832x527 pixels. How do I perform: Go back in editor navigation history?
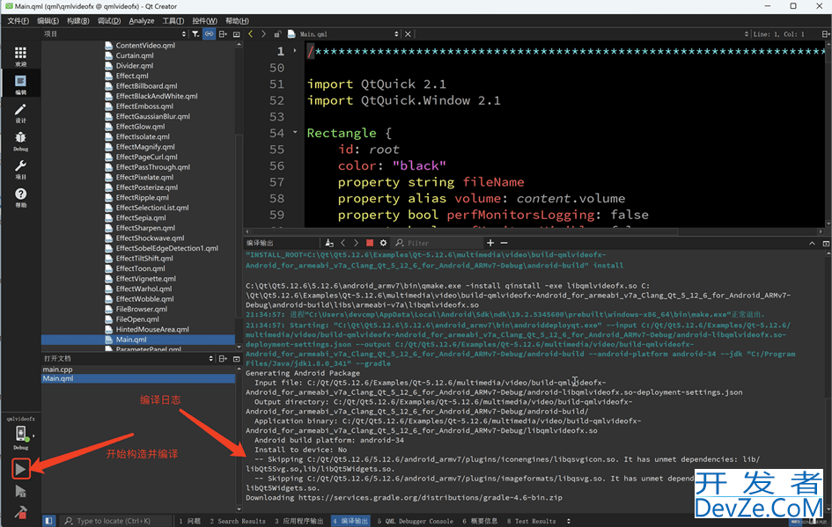(x=250, y=34)
